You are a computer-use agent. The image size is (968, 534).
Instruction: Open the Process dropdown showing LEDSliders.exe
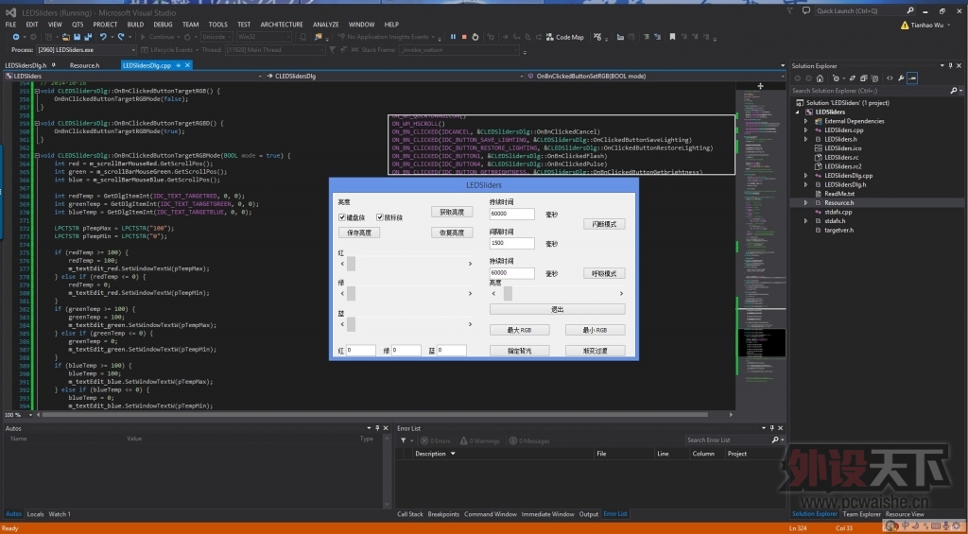(x=85, y=50)
